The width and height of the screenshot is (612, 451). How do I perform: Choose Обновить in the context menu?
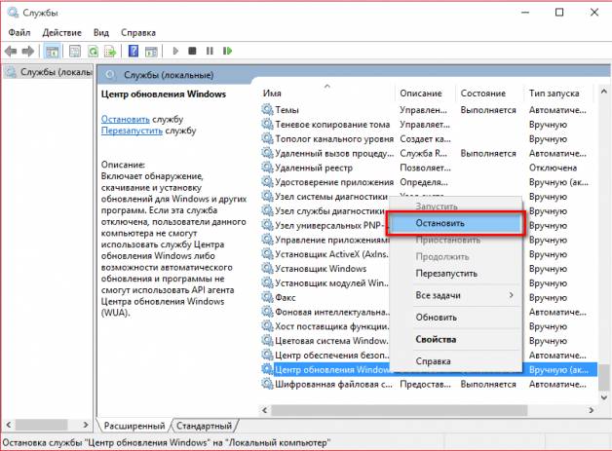click(x=455, y=318)
